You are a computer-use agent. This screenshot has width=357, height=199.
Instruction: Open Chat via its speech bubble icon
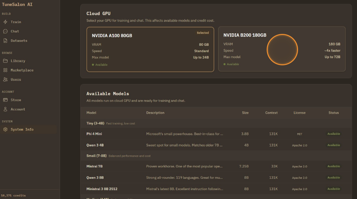[x=5, y=31]
